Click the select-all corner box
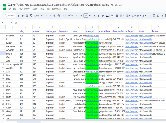The width and height of the screenshot is (166, 123). pyautogui.click(x=3, y=27)
